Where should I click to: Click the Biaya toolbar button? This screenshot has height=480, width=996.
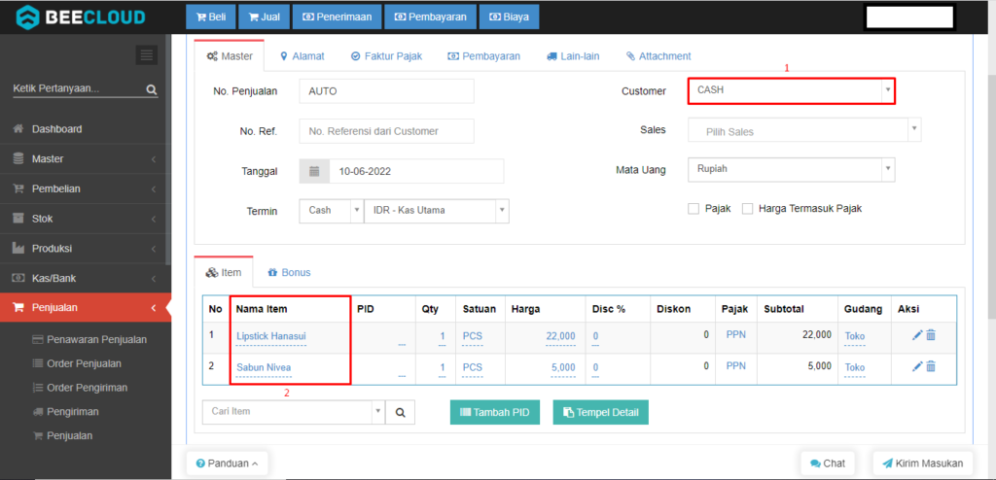tap(509, 17)
